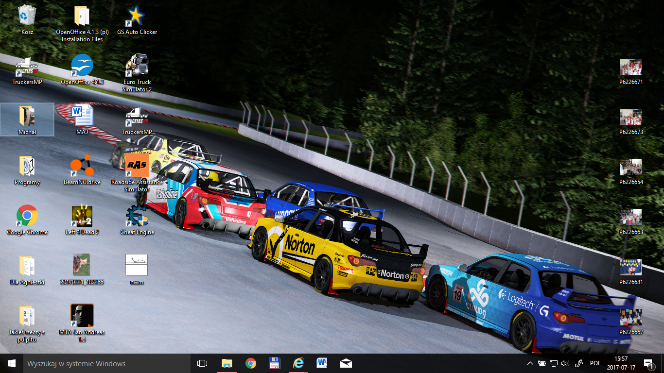Select the Michał folder icon
Viewport: 664px width, 373px height.
click(x=27, y=119)
